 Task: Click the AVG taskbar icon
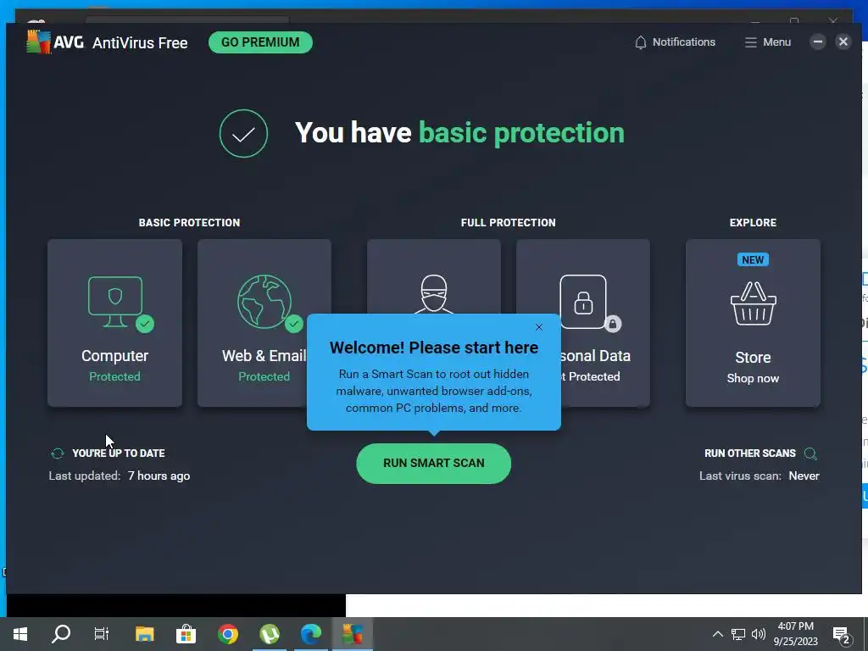(353, 634)
